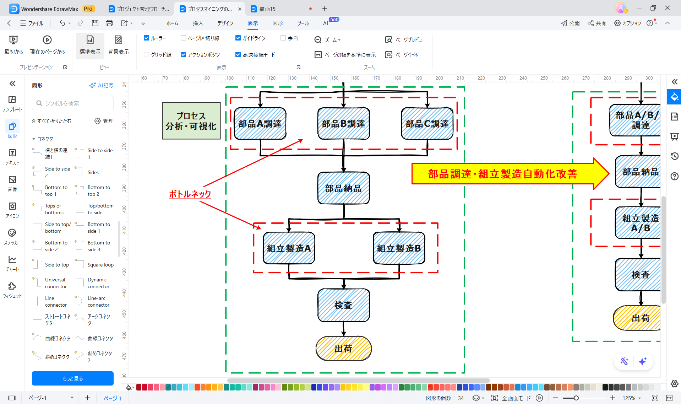Select the first dark red color swatch
Viewport: 681px width, 404px height.
coord(139,388)
